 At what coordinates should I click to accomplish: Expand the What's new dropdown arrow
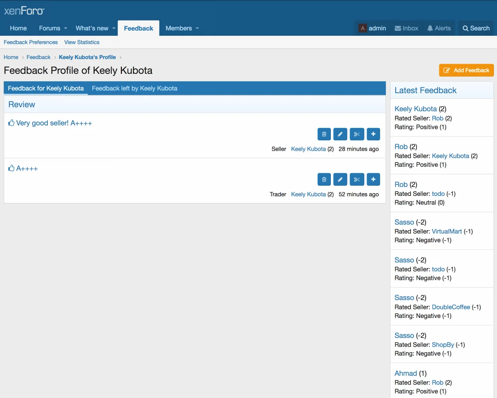[114, 28]
